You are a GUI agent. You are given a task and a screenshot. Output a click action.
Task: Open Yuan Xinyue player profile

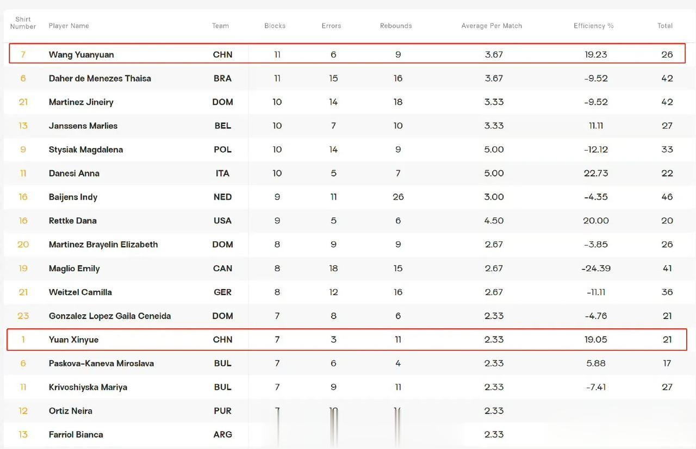coord(73,340)
